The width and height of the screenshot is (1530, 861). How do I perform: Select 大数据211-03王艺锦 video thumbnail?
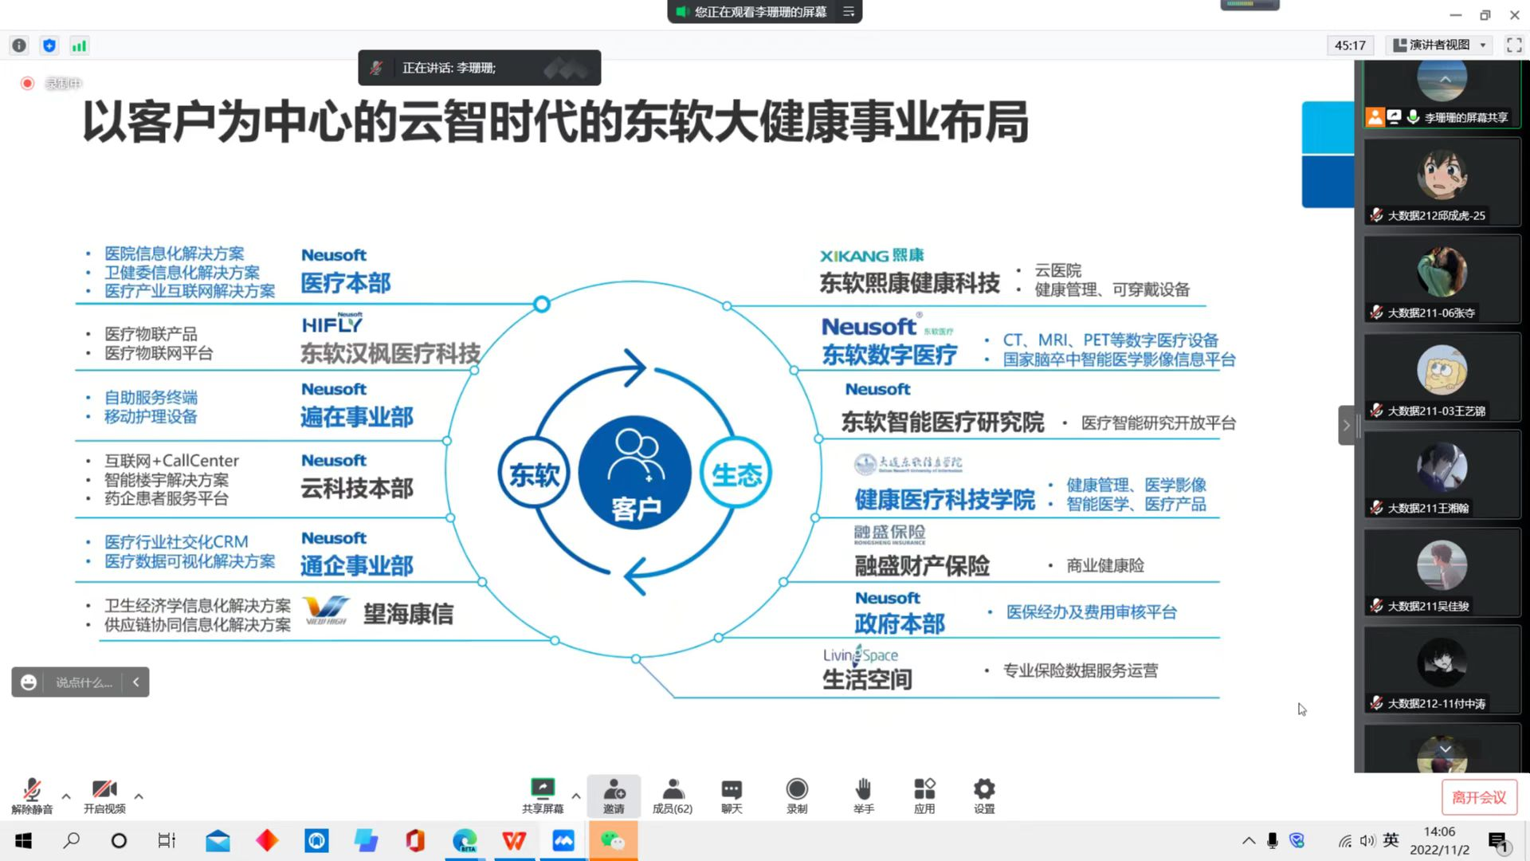[1442, 377]
